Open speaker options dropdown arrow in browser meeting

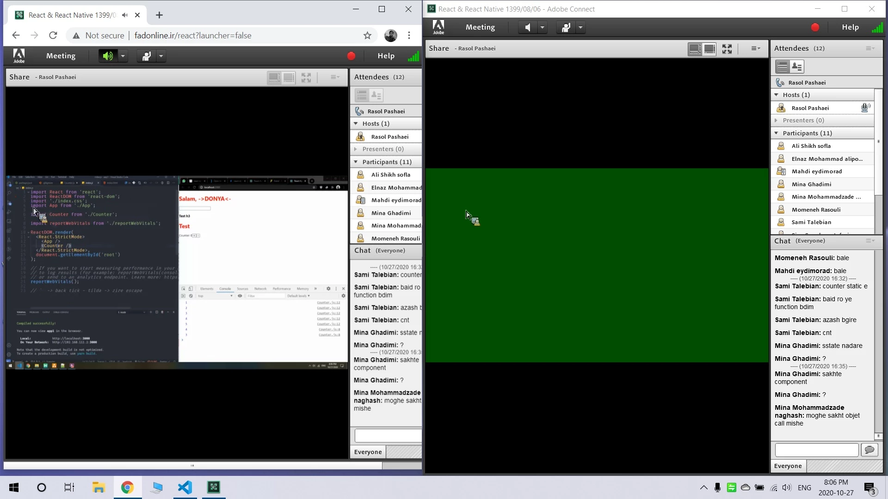click(x=123, y=56)
